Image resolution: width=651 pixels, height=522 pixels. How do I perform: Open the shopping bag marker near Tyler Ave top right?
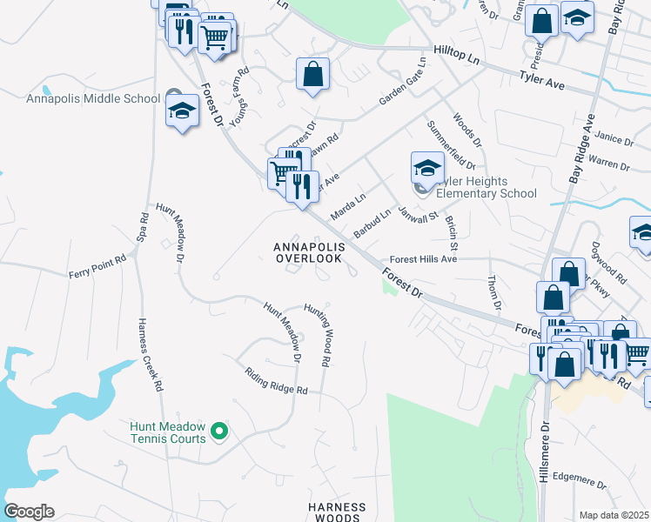[x=541, y=22]
